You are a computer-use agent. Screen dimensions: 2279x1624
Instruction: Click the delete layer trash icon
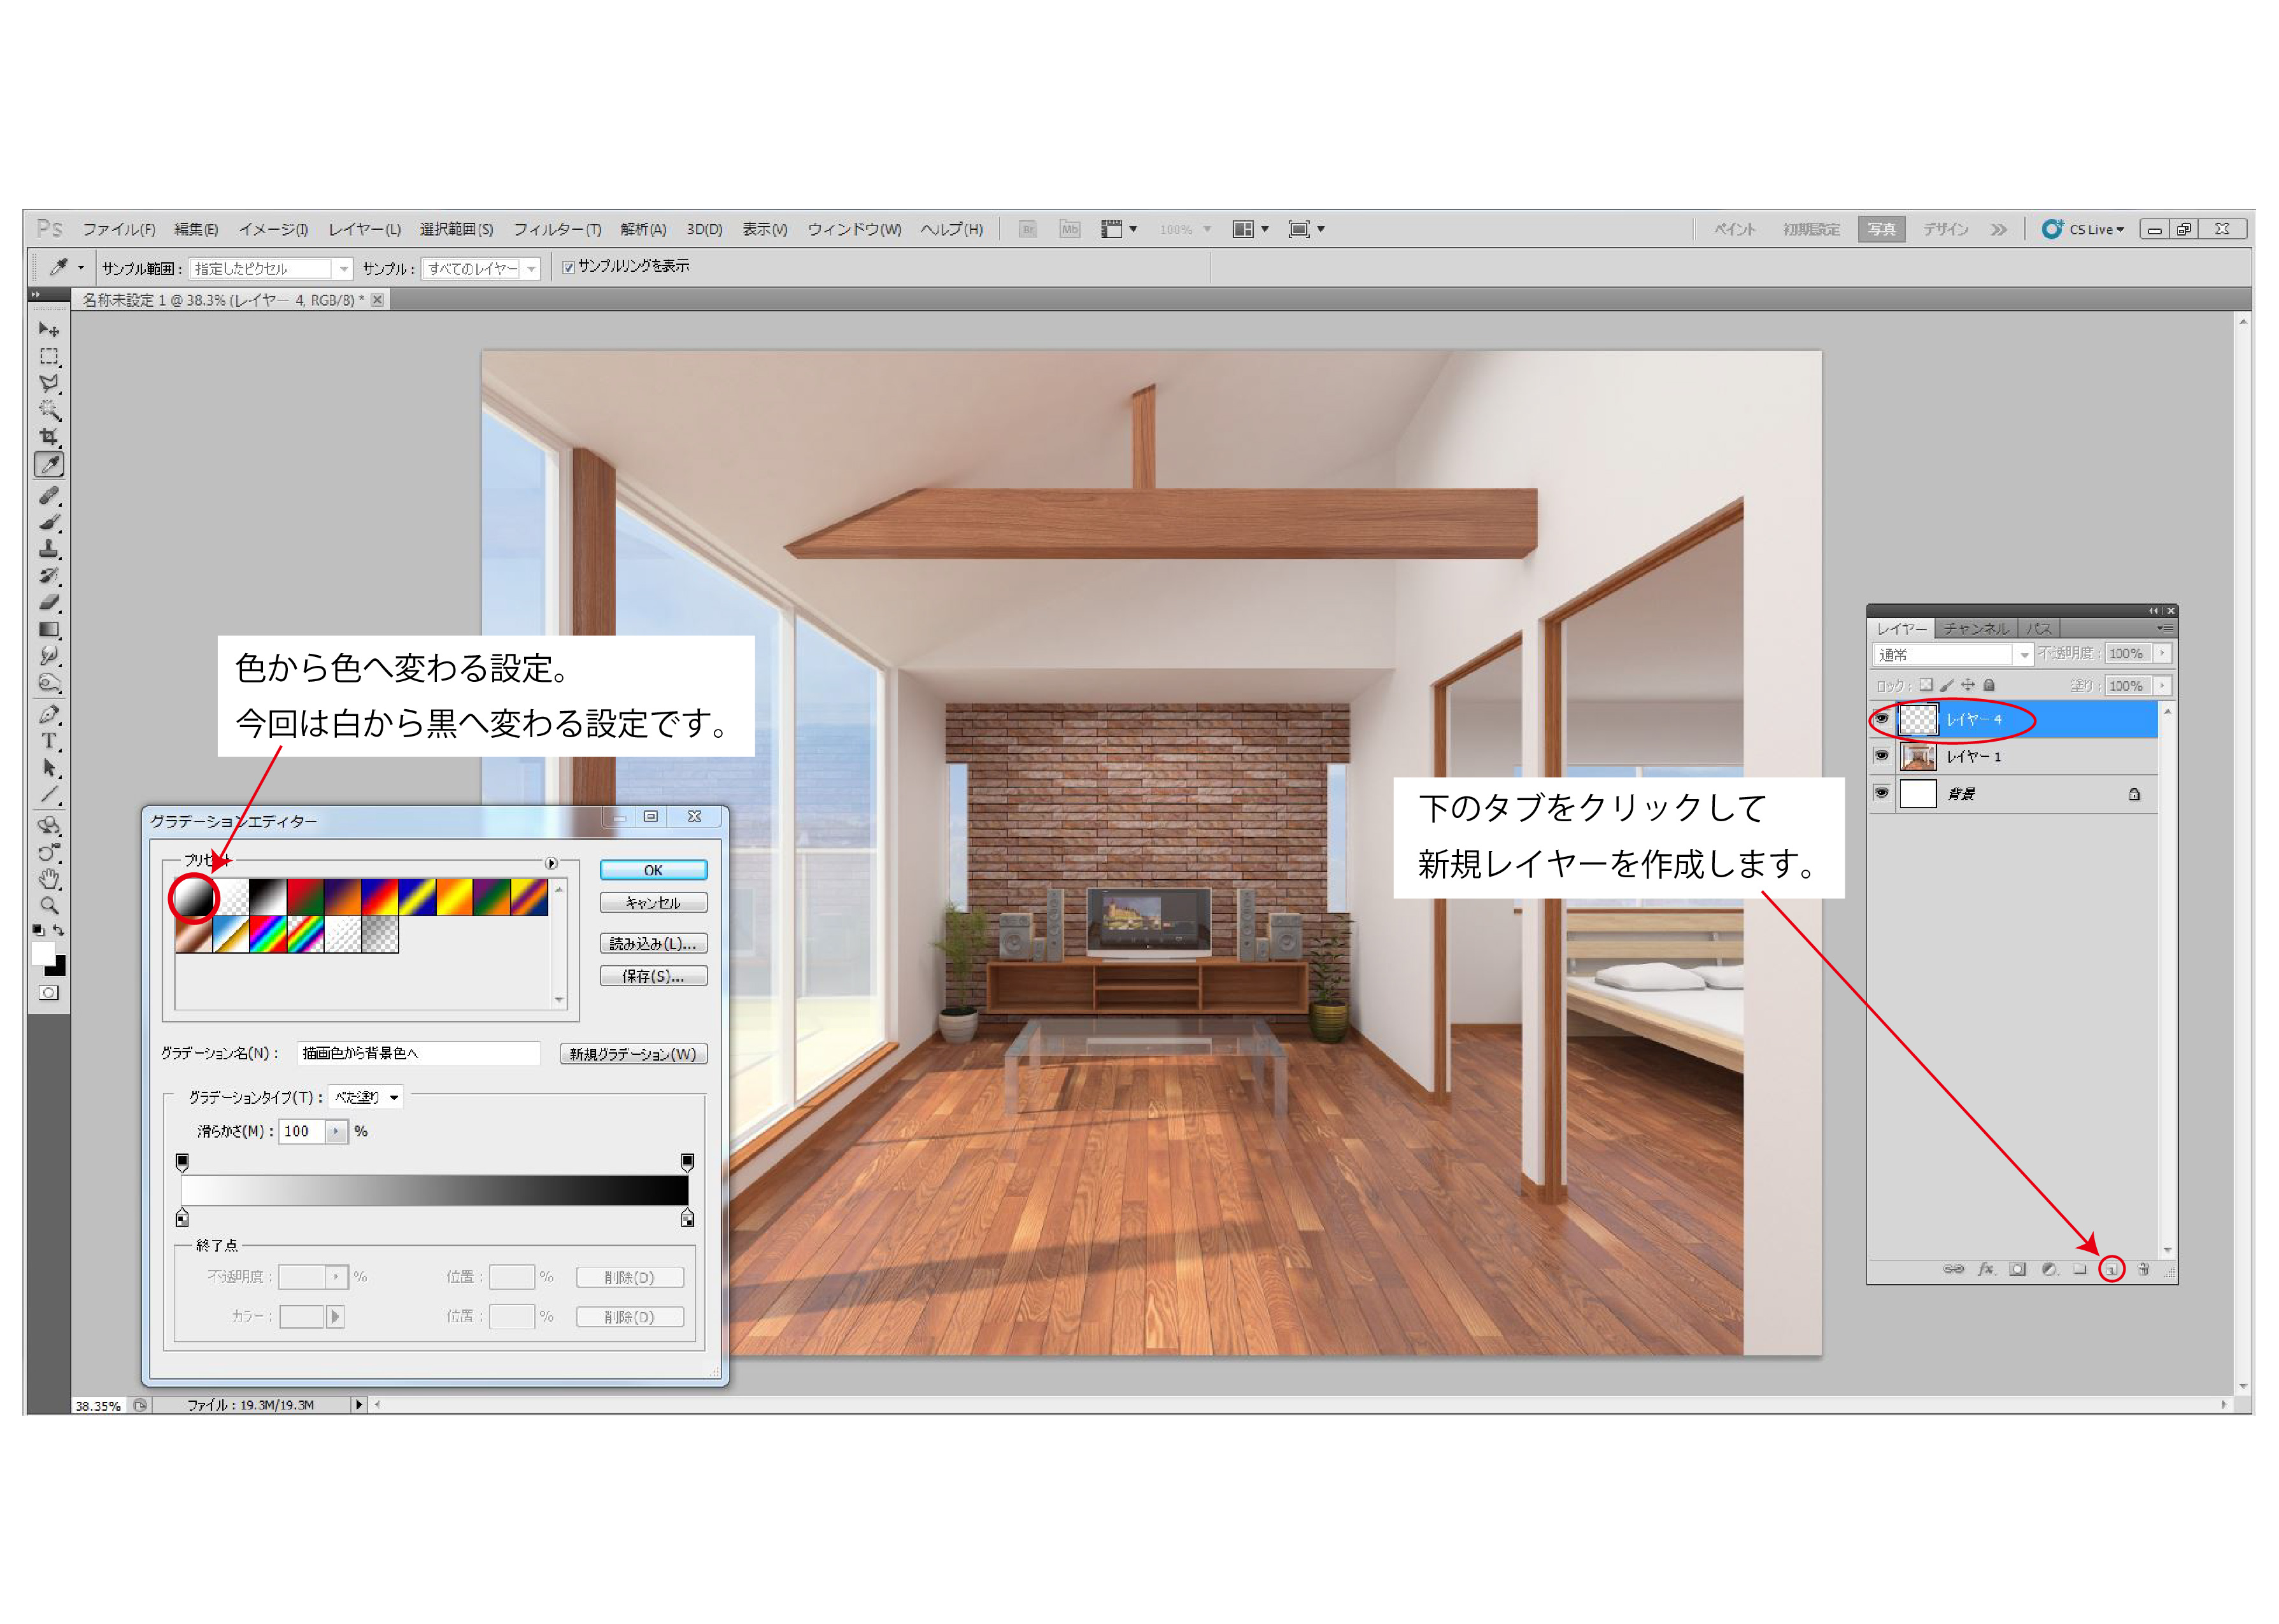2143,1269
